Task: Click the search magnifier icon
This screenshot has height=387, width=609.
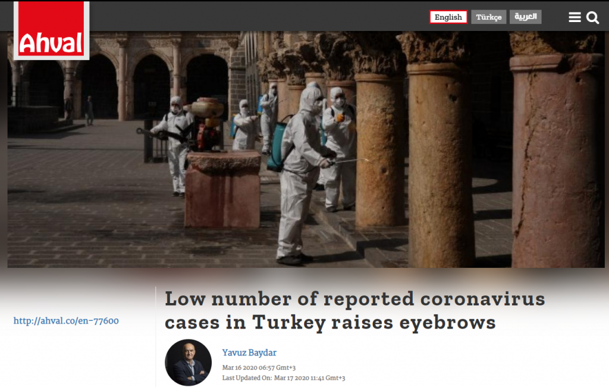Action: pos(592,17)
